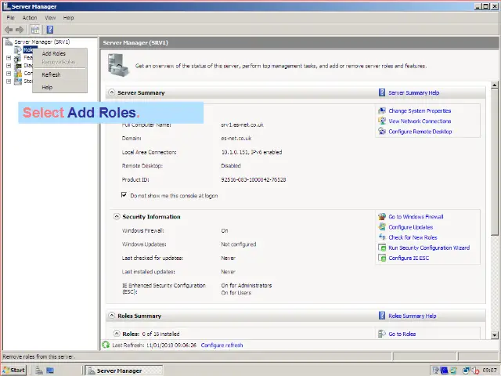Expand the Diagnostics tree node
501x376 pixels.
[9, 66]
